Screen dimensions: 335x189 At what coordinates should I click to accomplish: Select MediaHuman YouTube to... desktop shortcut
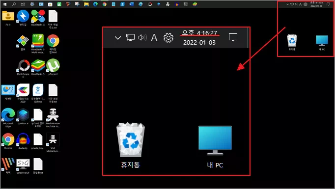53,118
